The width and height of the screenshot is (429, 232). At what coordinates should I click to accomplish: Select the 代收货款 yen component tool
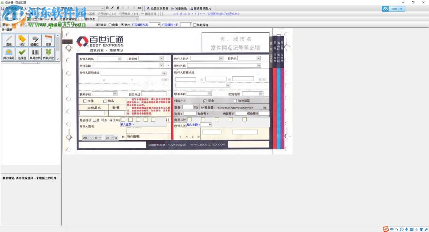coord(48,54)
